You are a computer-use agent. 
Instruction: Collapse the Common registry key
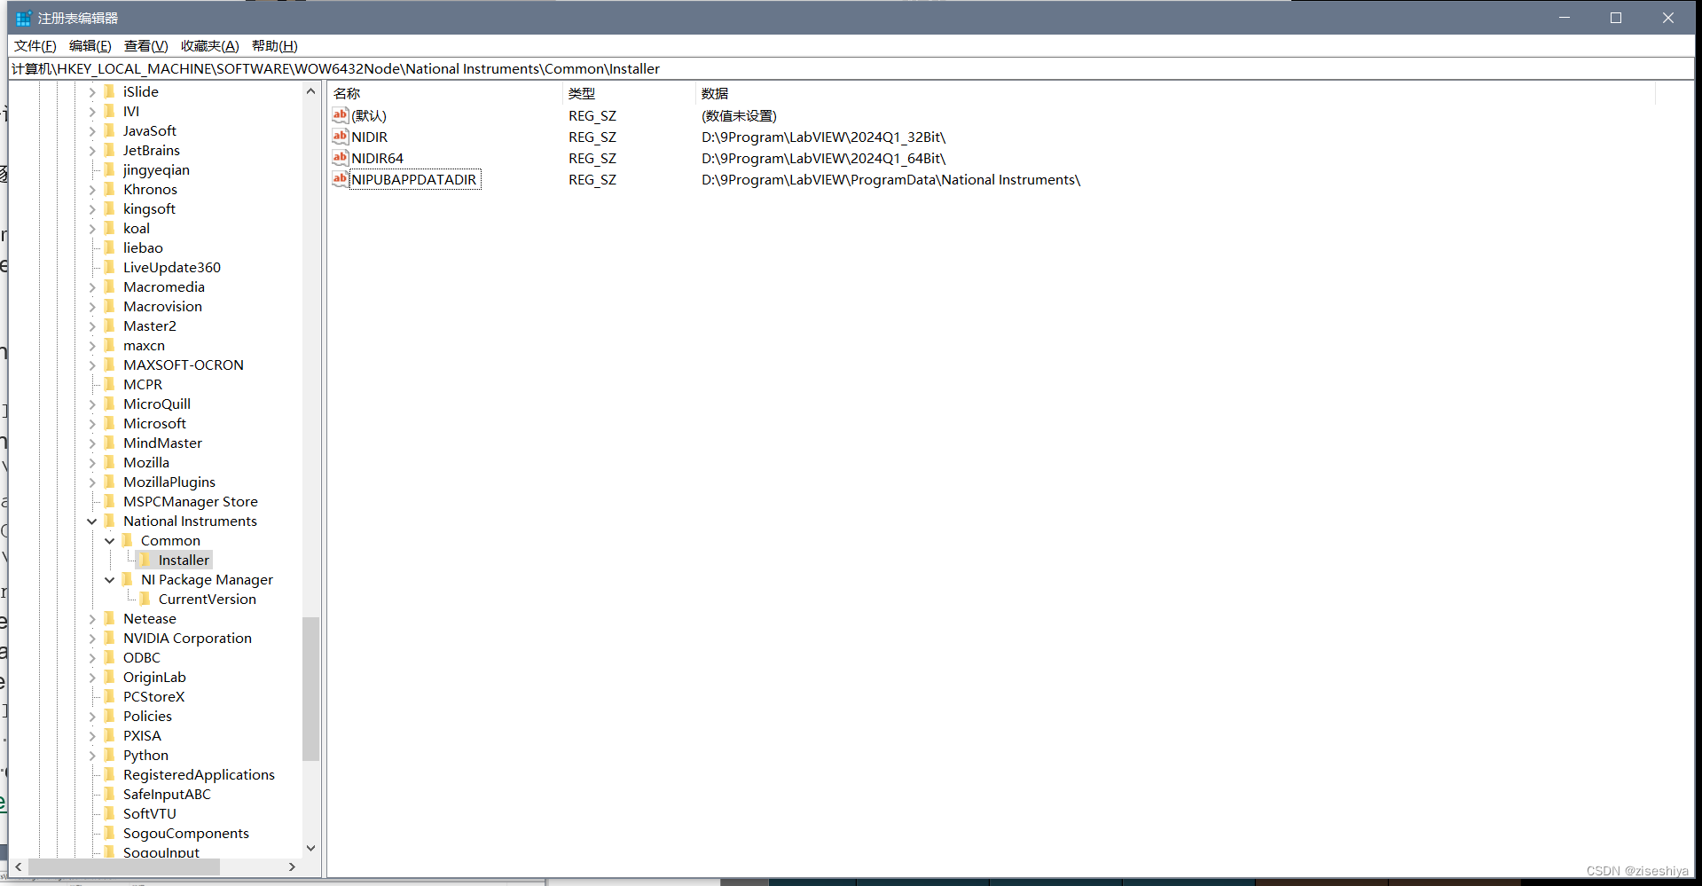pos(110,540)
